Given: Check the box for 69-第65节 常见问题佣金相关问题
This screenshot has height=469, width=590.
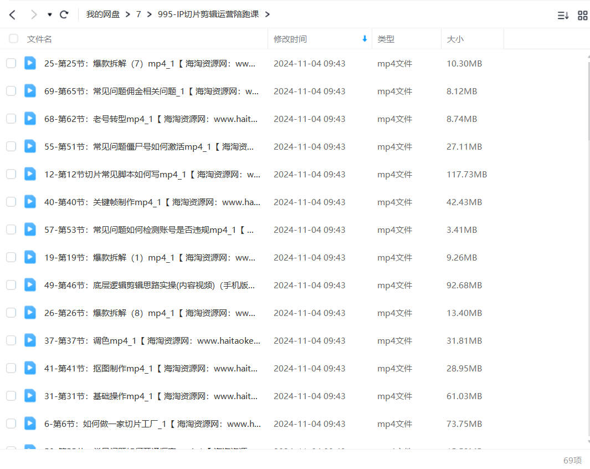Looking at the screenshot, I should (x=11, y=91).
